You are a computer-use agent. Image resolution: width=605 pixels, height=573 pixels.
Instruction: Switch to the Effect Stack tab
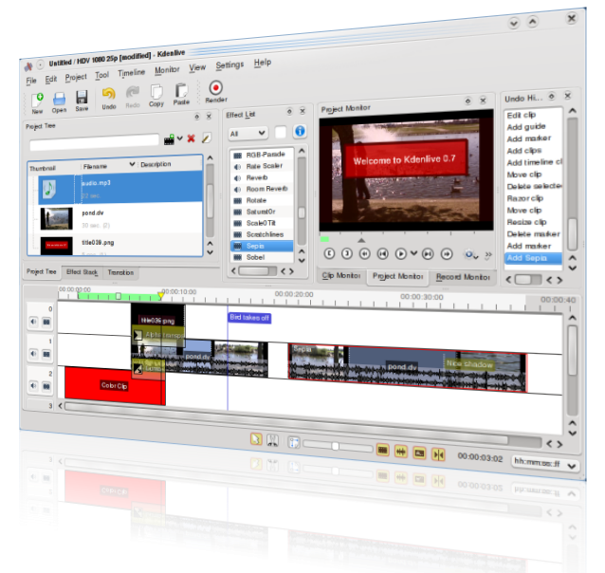click(x=82, y=272)
